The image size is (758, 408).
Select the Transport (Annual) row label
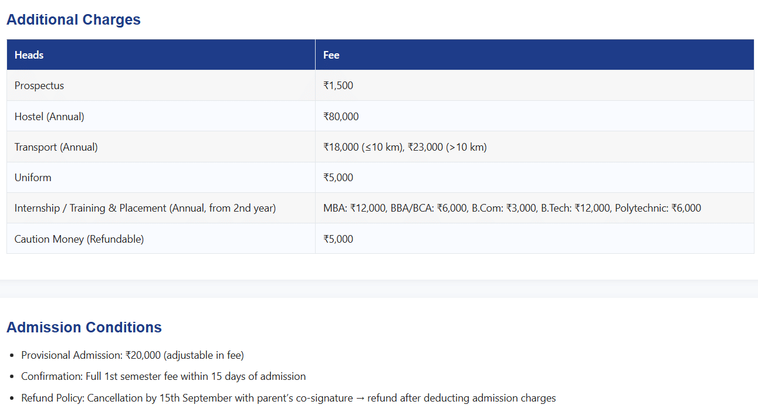[56, 147]
